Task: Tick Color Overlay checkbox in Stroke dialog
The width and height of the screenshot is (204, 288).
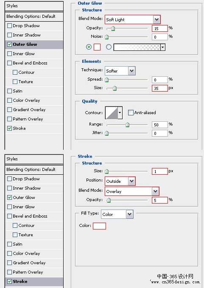Action: coord(10,254)
